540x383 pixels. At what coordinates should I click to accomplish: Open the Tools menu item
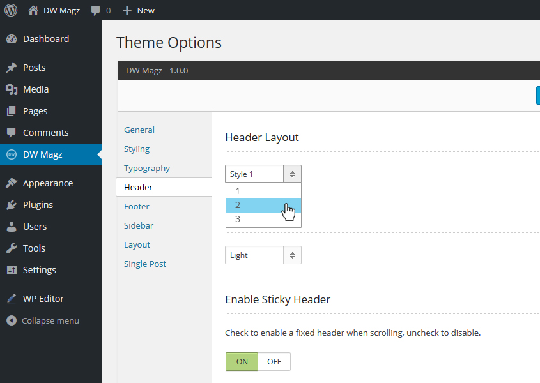[x=51, y=248]
